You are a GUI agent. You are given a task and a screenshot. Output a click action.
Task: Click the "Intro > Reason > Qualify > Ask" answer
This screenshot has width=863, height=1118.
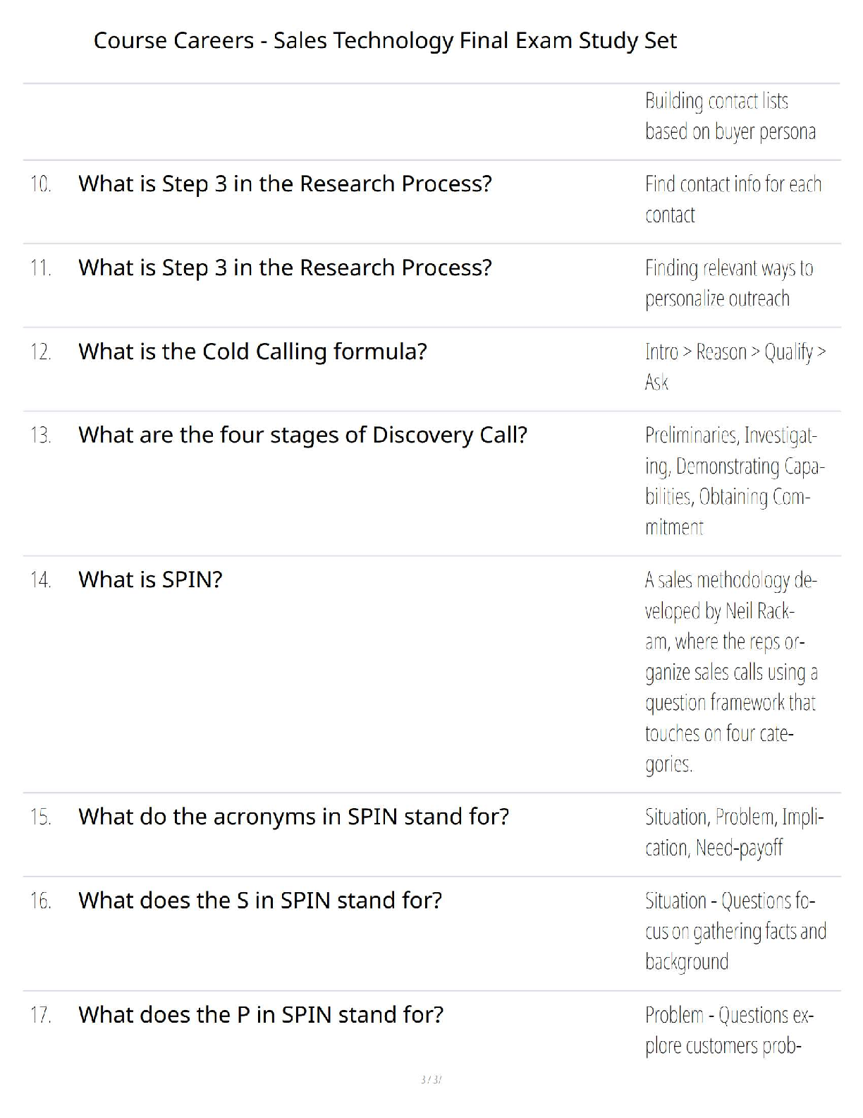point(735,367)
